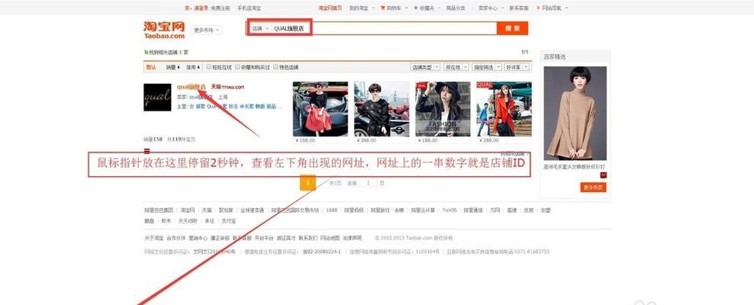Click the 共119件宝贝 item count text
The width and height of the screenshot is (754, 305).
182,140
